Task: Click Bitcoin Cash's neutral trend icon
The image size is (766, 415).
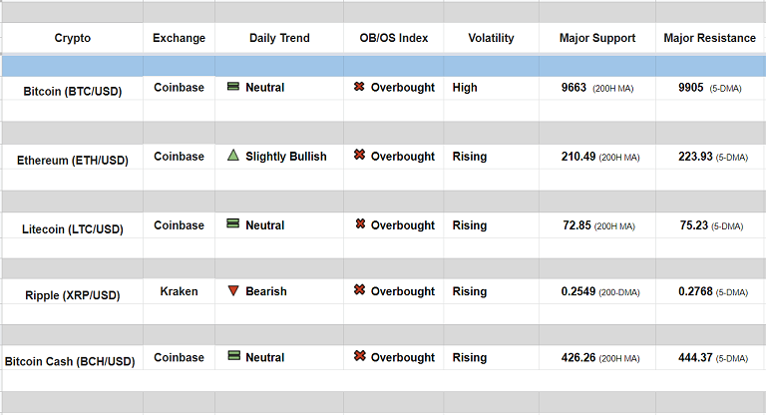Action: point(232,357)
